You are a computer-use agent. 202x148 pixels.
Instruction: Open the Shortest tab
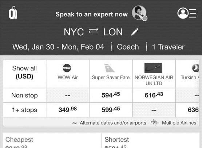pyautogui.click(x=151, y=140)
